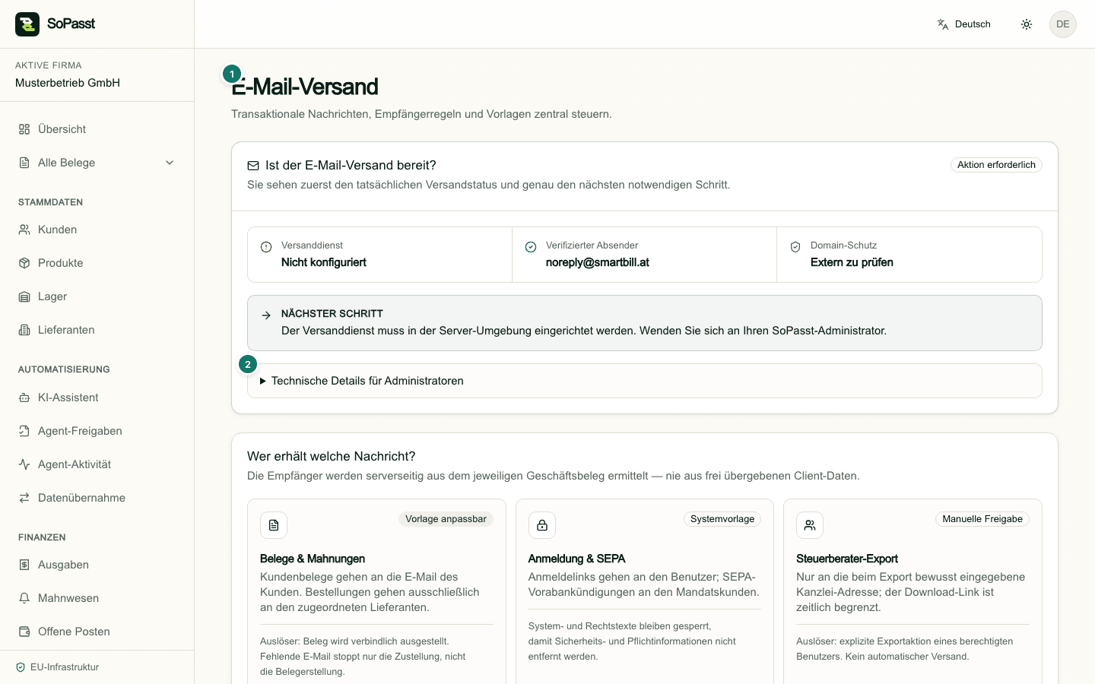
Task: Open the Lieferanten page
Action: pos(97,330)
